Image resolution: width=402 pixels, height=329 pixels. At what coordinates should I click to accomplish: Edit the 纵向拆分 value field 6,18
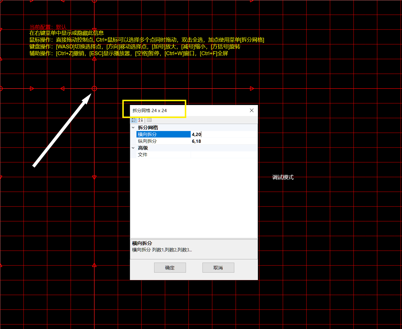pos(224,141)
